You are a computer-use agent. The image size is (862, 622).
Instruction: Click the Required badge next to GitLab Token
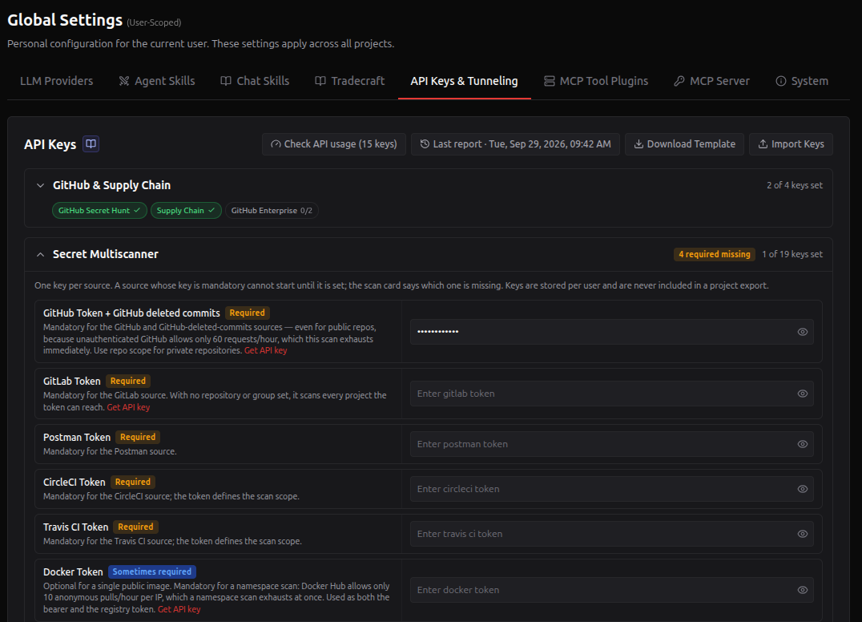[x=127, y=381]
